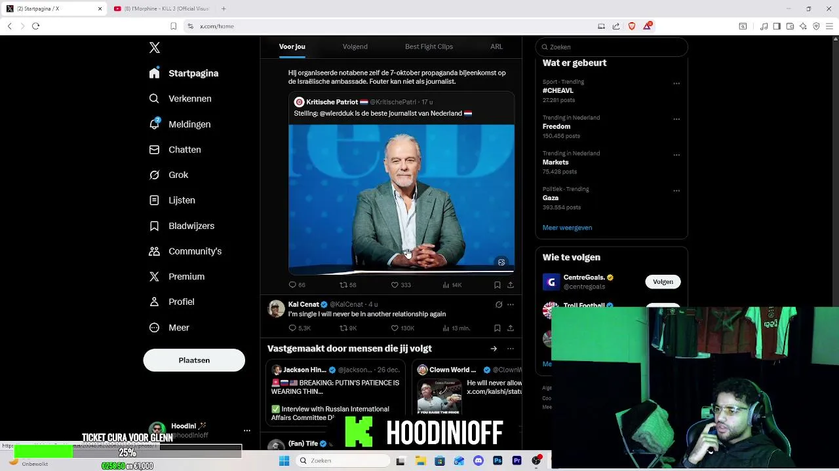Open more options for Gaza trend
Screen dimensions: 839x471
point(676,191)
